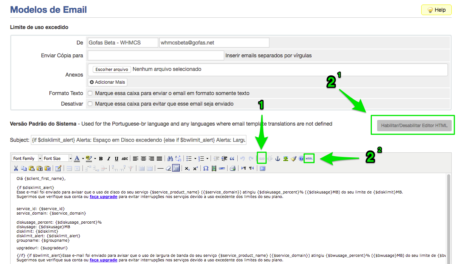Image resolution: width=457 pixels, height=264 pixels.
Task: Insert a hyperlink with the chain icon
Action: [261, 159]
